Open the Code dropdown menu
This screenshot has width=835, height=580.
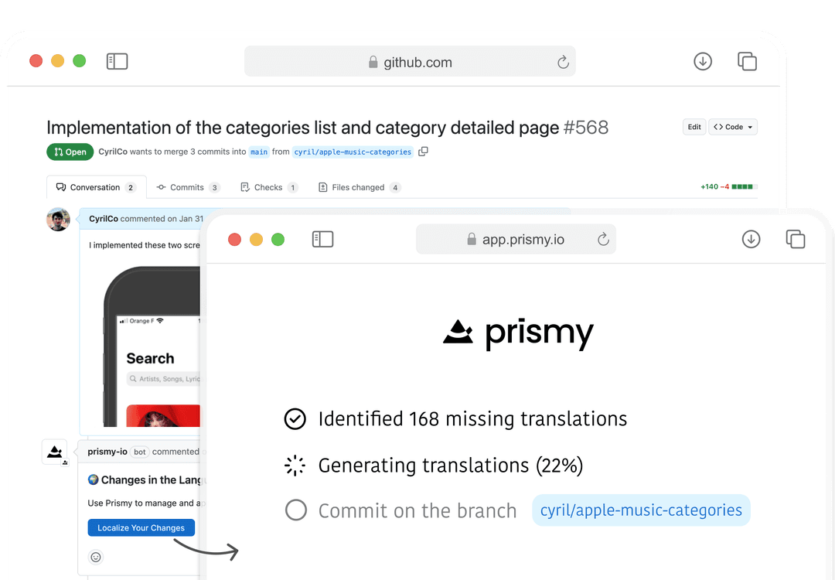733,127
